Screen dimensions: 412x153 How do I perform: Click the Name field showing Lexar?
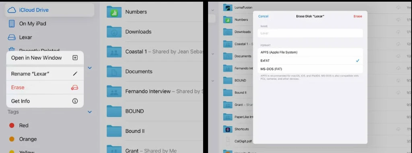tap(310, 33)
